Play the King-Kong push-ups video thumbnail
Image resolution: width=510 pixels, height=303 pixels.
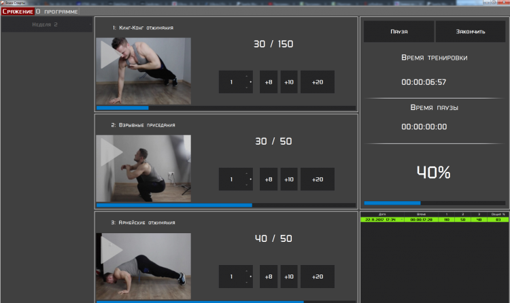click(x=143, y=71)
